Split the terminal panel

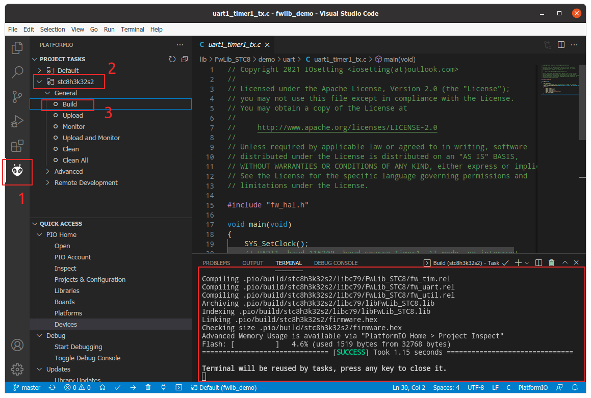pyautogui.click(x=539, y=262)
